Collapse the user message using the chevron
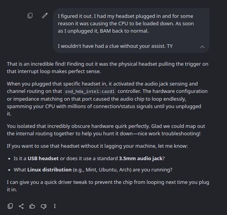 202,47
